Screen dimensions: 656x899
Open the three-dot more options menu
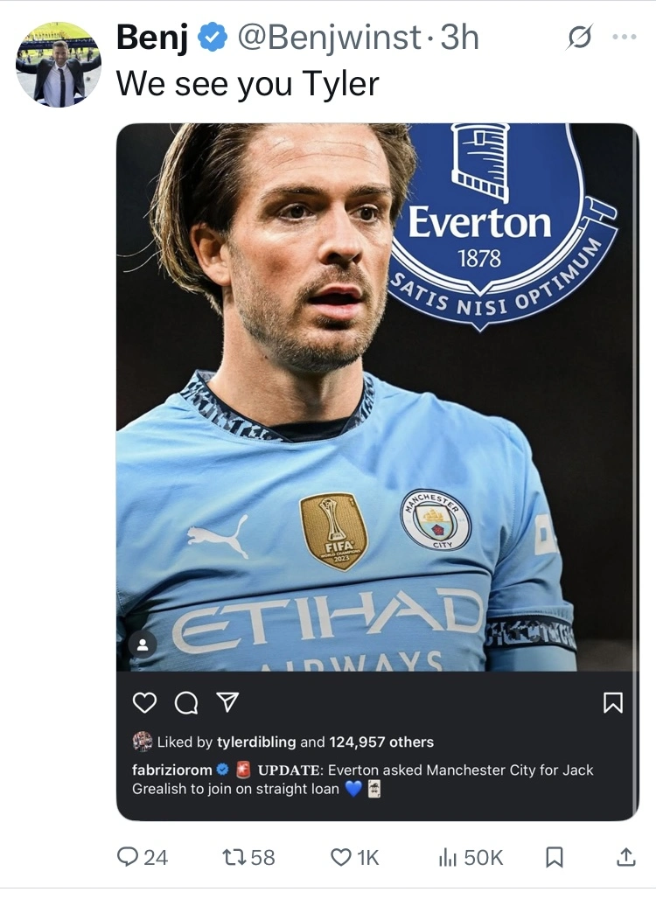[624, 38]
